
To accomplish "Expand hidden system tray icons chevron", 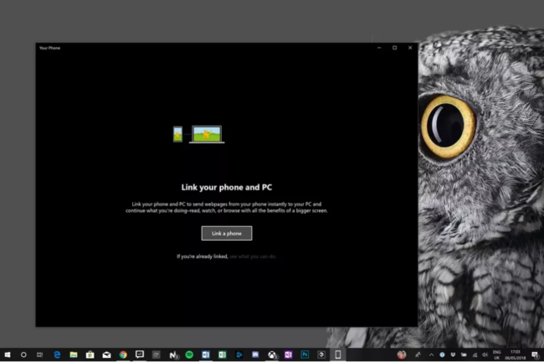I will [431, 354].
